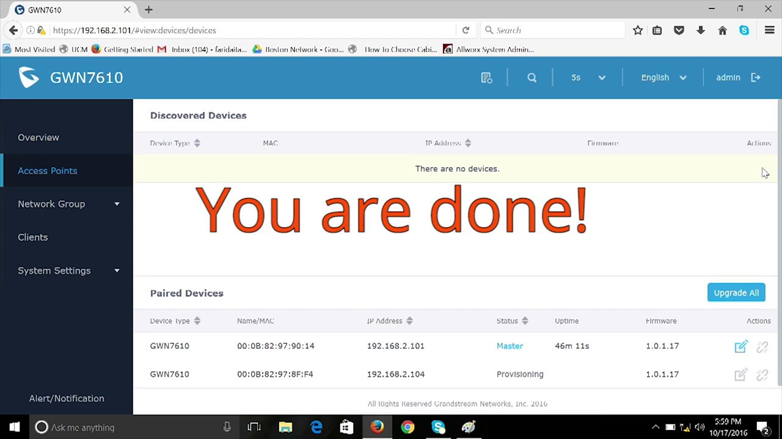Image resolution: width=782 pixels, height=439 pixels.
Task: Open Skype from taskbar
Action: tap(438, 427)
